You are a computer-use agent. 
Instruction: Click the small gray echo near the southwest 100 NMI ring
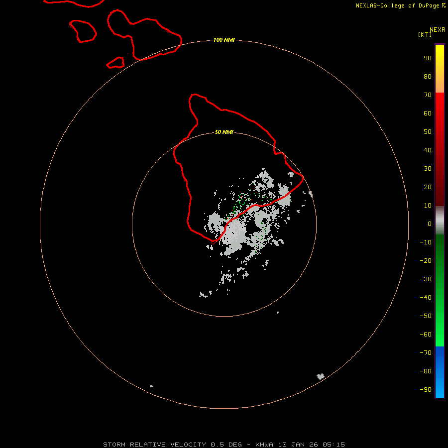(x=152, y=386)
